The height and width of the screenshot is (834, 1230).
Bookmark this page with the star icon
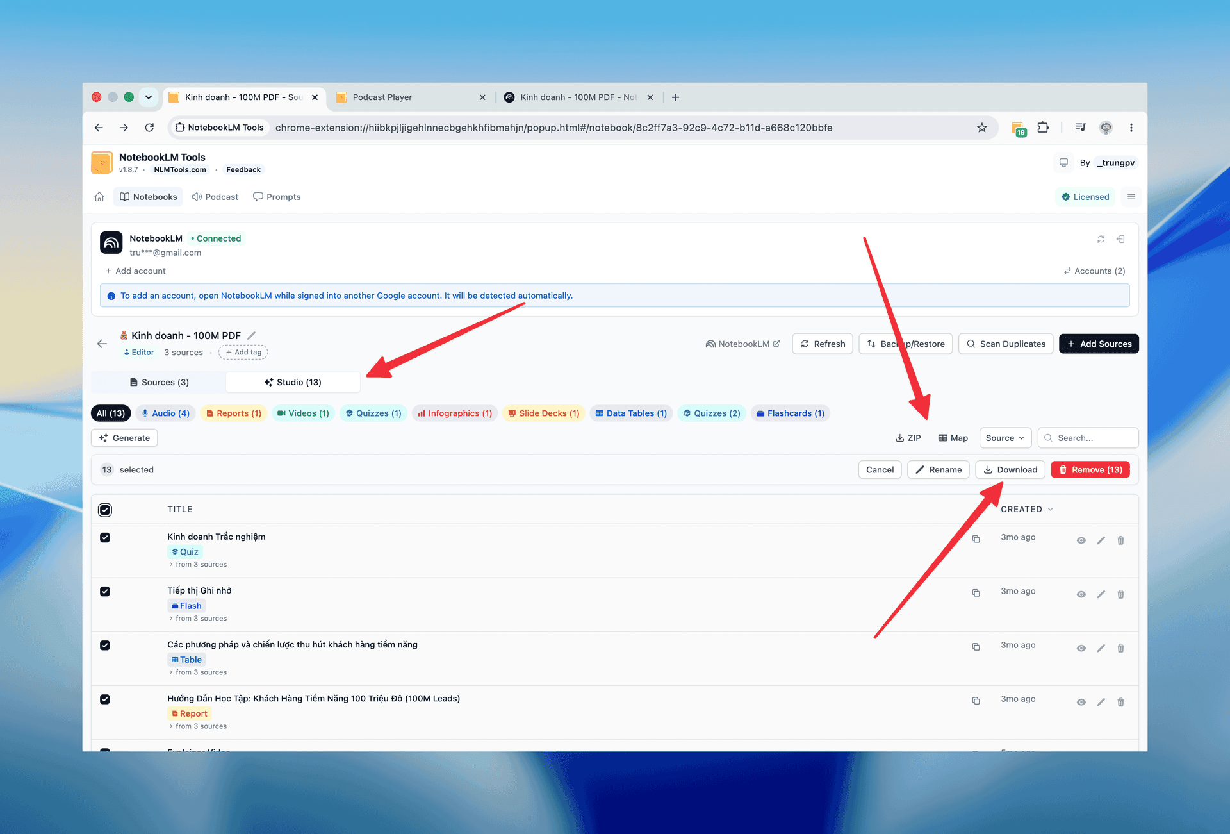point(982,128)
